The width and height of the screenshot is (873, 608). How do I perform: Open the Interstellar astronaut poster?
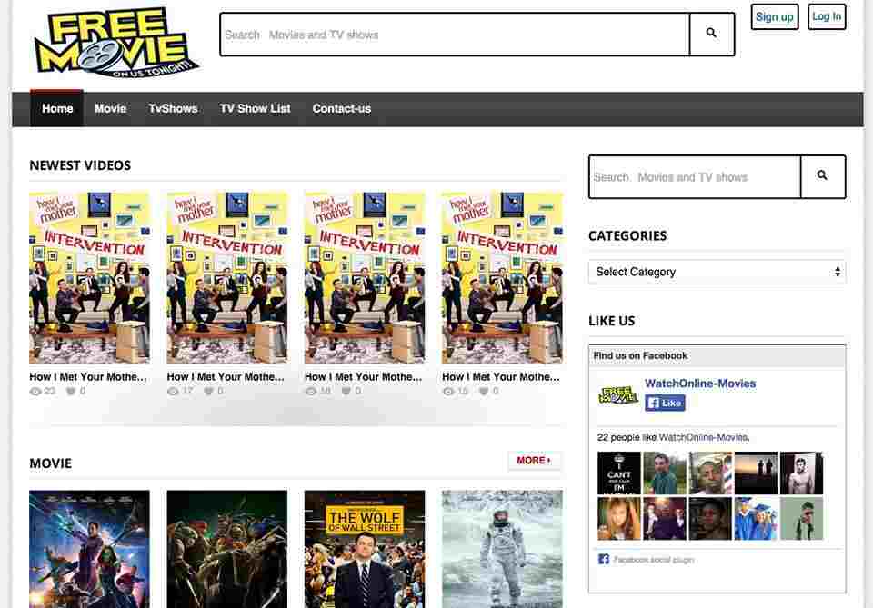(x=502, y=549)
